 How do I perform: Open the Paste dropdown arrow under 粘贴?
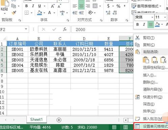tap(5, 14)
